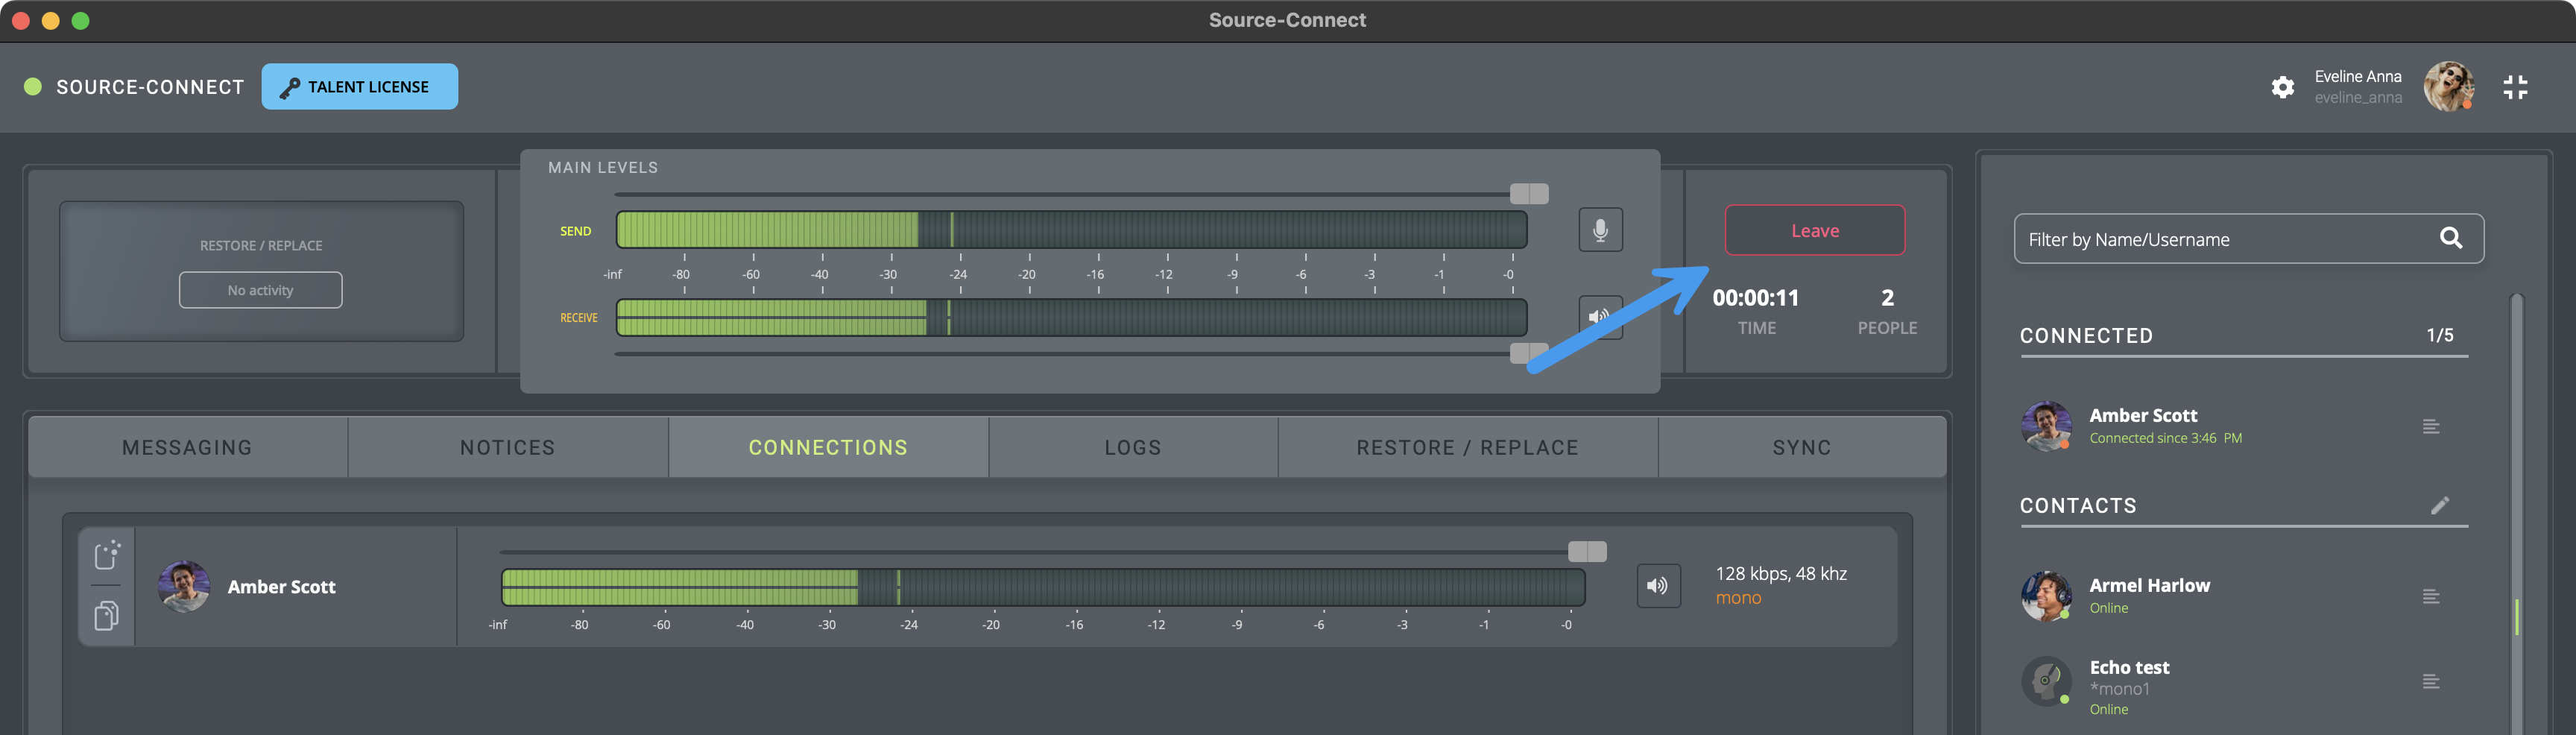This screenshot has height=735, width=2576.
Task: Open the Logs tab
Action: [1132, 448]
